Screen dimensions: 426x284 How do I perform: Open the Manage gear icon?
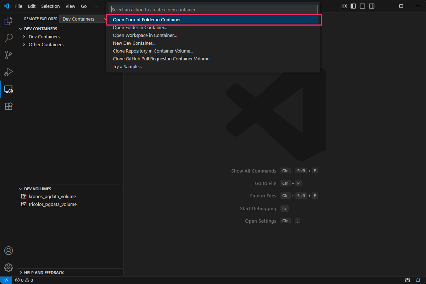(x=9, y=268)
